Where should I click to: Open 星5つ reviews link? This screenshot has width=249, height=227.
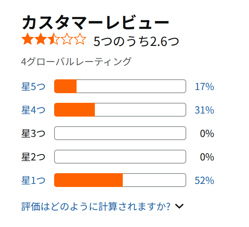(33, 86)
